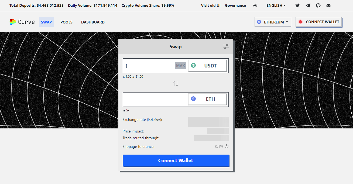Image resolution: width=353 pixels, height=184 pixels.
Task: Open the Discord server icon
Action: tap(328, 5)
